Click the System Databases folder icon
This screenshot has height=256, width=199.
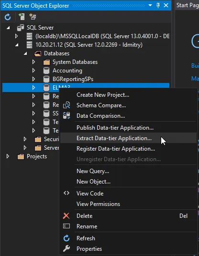(x=46, y=62)
